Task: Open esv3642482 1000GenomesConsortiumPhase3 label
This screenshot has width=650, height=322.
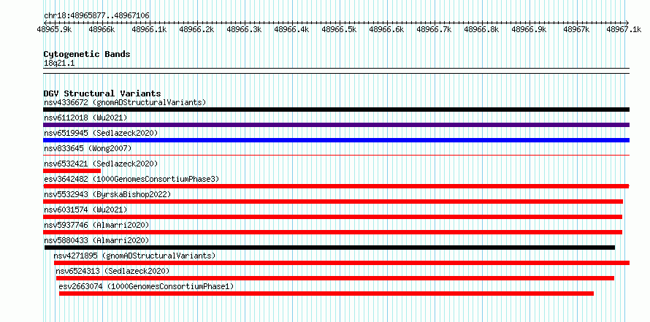Action: [131, 179]
